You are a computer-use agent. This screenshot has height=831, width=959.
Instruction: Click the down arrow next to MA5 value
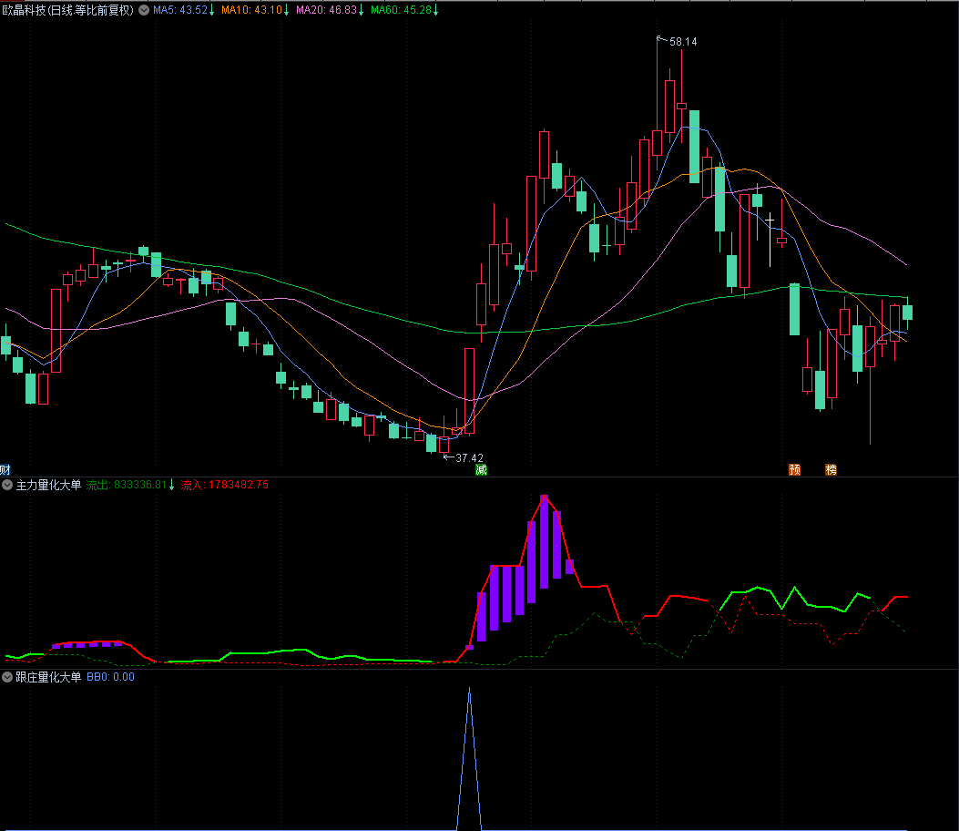coord(212,10)
